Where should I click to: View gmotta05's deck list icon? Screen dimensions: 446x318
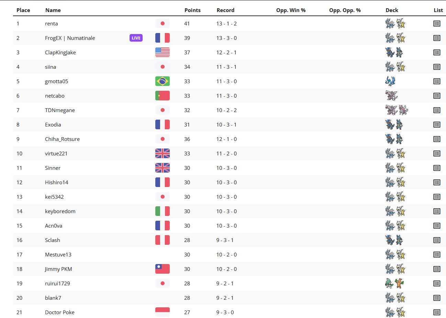click(x=437, y=81)
